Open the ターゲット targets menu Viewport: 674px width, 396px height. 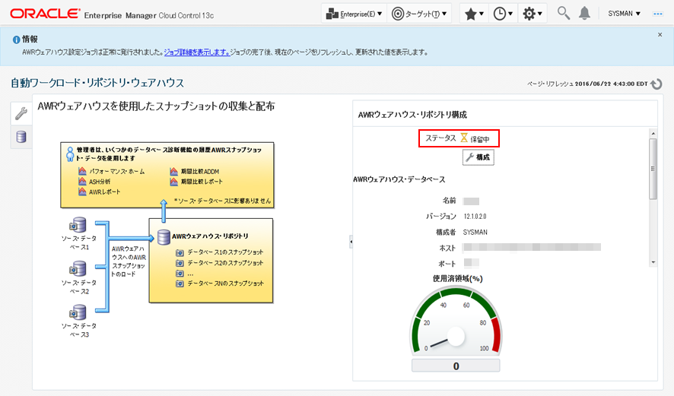(419, 14)
